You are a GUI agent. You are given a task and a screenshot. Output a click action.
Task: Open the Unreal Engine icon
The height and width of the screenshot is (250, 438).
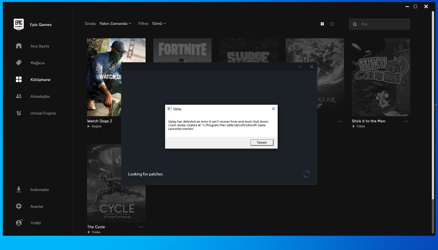tap(19, 113)
